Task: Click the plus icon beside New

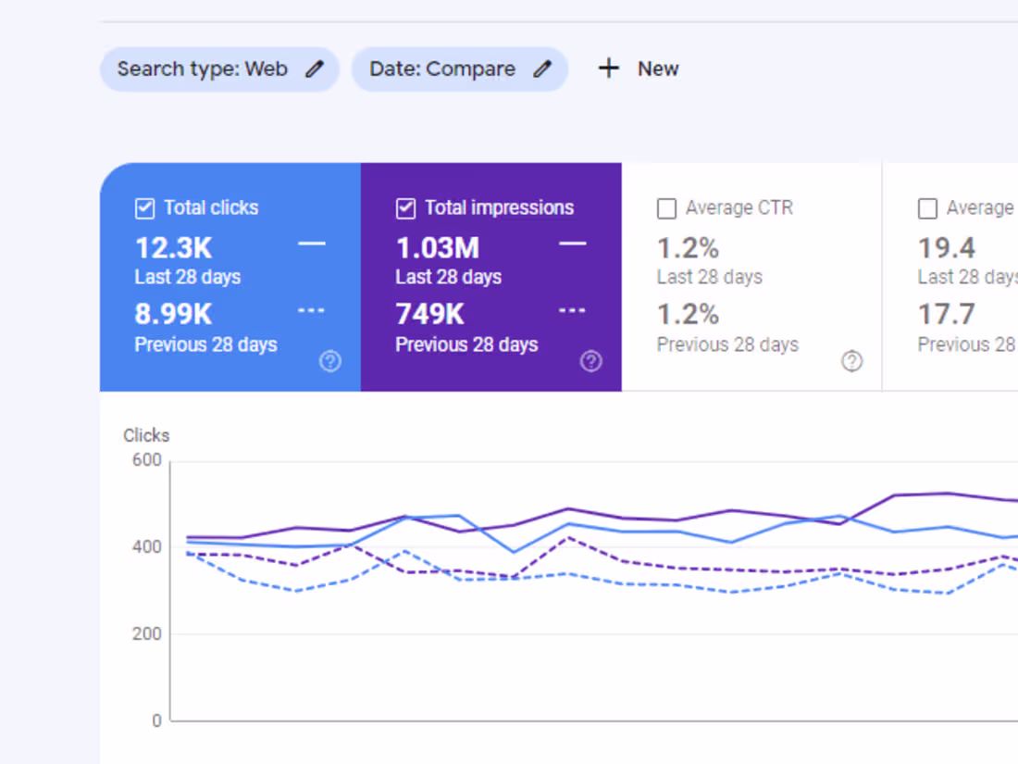Action: pyautogui.click(x=608, y=68)
